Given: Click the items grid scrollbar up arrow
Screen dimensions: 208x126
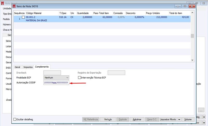Looking at the screenshot, I should tap(192, 13).
